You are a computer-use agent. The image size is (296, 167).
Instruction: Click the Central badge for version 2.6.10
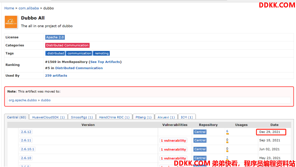200,158
